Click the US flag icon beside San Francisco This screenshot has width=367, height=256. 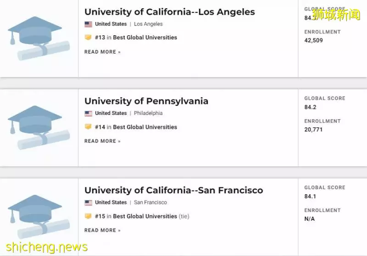[88, 203]
